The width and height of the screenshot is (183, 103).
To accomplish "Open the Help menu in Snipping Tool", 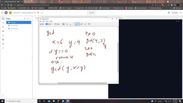I will (51, 21).
